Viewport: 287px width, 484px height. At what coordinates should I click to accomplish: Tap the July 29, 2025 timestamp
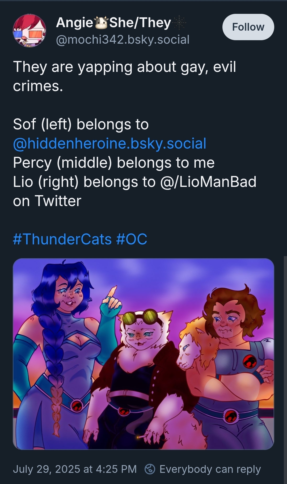coord(75,469)
